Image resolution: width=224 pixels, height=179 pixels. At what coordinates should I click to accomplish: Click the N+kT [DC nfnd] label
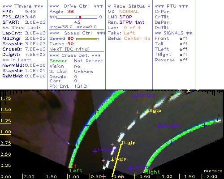pos(69,49)
